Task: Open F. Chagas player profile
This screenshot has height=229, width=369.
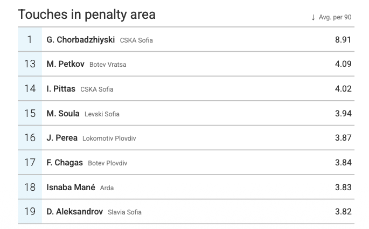Action: [x=65, y=163]
